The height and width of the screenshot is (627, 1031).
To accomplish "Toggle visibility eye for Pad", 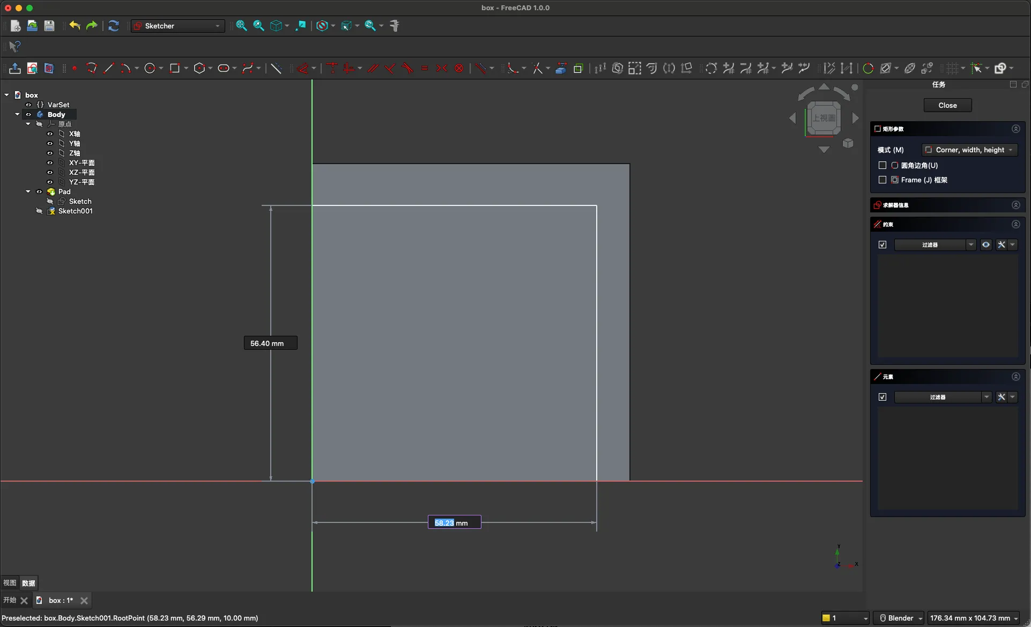I will pos(39,191).
